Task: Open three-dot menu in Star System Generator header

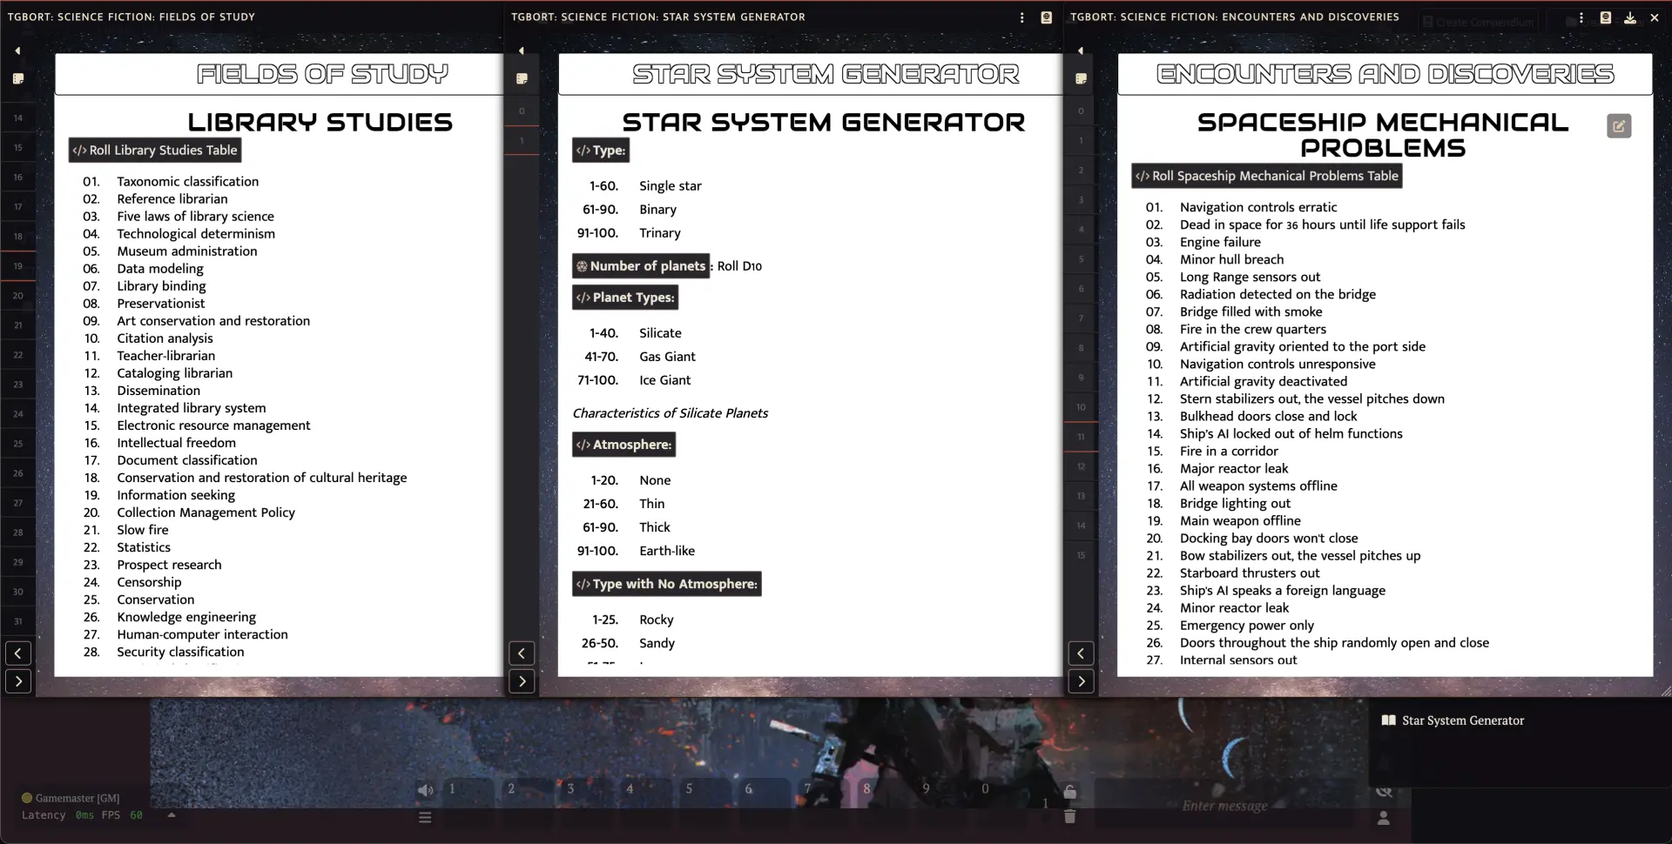Action: [1021, 17]
